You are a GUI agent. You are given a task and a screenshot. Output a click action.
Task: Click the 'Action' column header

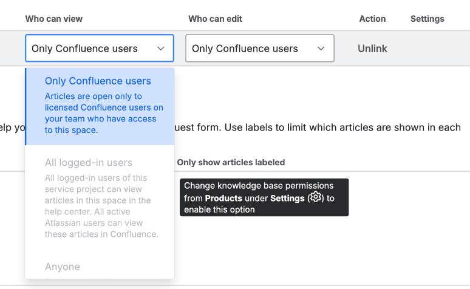click(372, 19)
